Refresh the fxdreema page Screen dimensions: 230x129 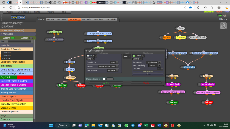[11, 8]
